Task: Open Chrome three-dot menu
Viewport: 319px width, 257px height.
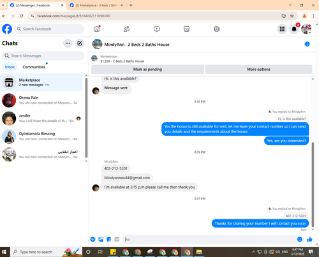Action: tap(313, 16)
